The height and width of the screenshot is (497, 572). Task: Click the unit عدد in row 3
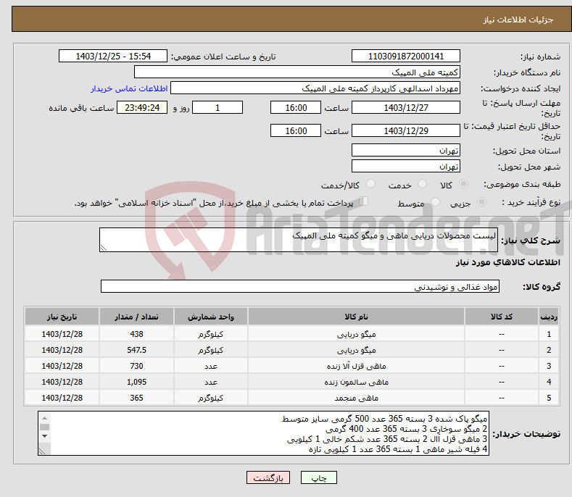pyautogui.click(x=211, y=366)
